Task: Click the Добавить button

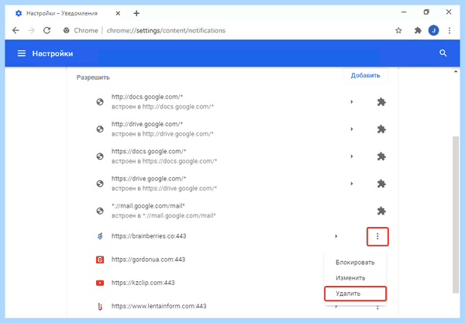Action: click(365, 75)
